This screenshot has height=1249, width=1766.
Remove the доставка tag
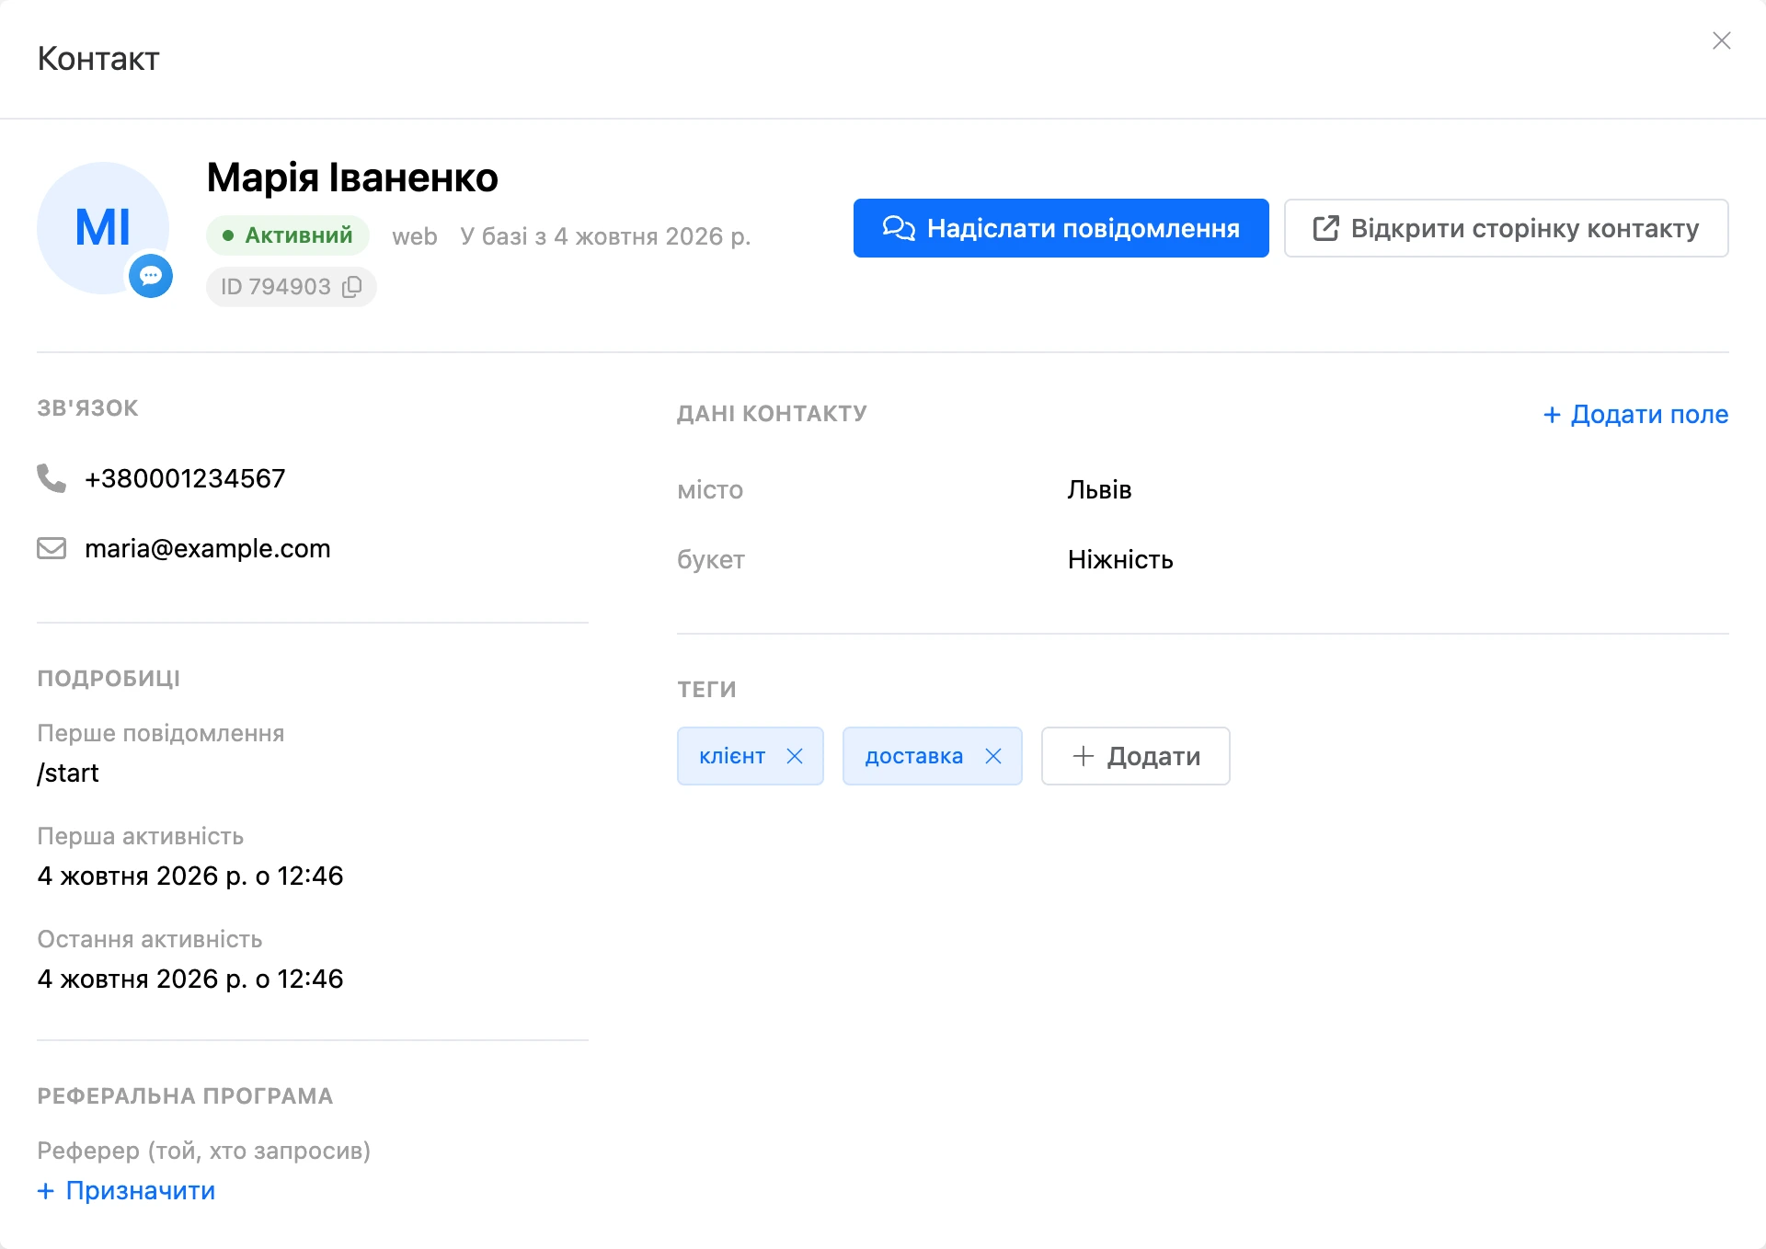(x=993, y=756)
